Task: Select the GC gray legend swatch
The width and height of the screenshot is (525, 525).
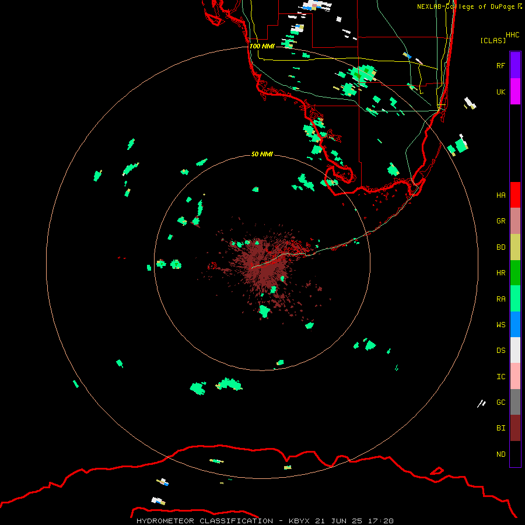Action: tap(515, 402)
